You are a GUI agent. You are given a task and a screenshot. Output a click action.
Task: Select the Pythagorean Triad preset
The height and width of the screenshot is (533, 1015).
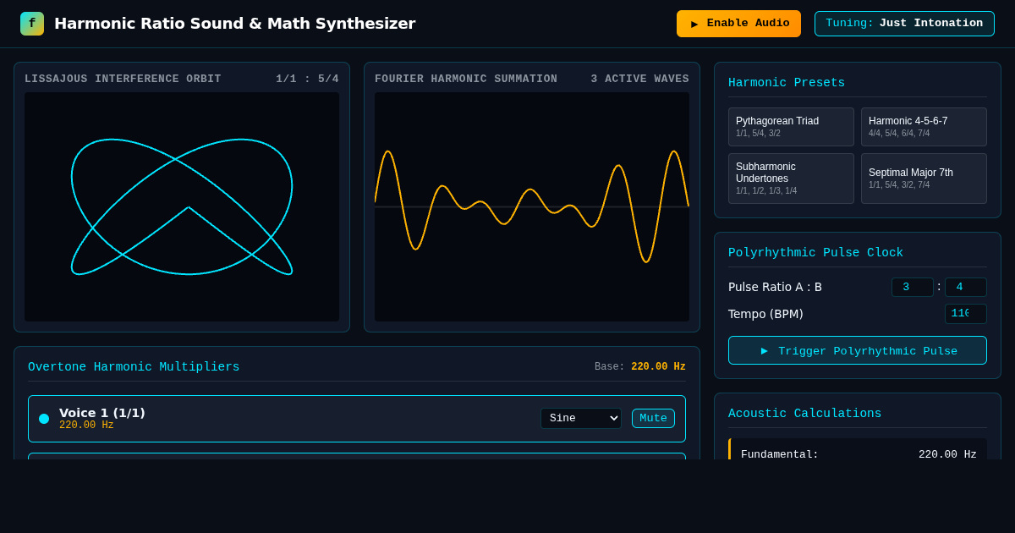coord(791,127)
